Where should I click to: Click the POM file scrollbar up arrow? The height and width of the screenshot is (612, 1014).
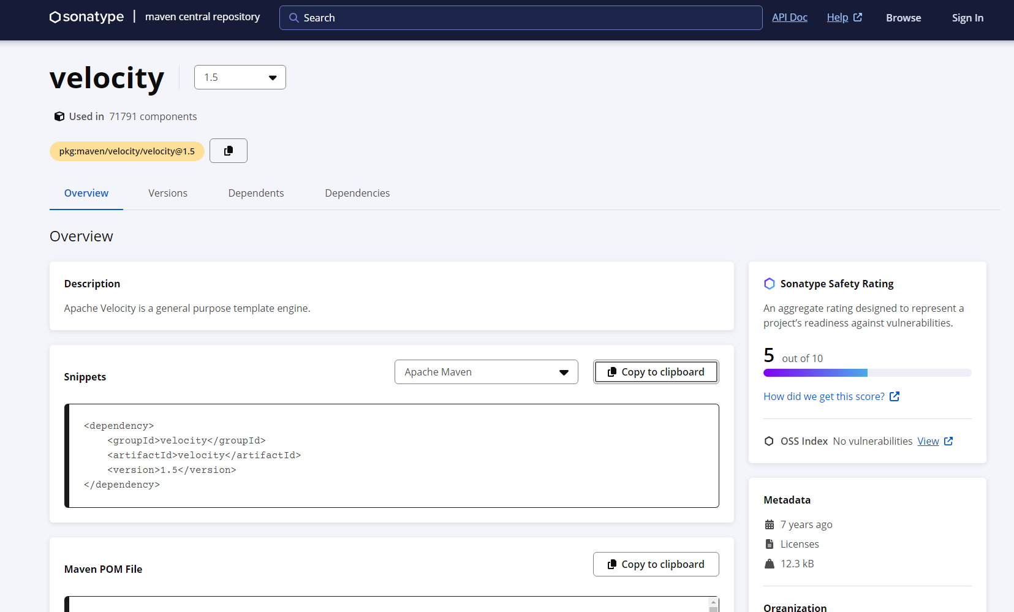tap(713, 602)
